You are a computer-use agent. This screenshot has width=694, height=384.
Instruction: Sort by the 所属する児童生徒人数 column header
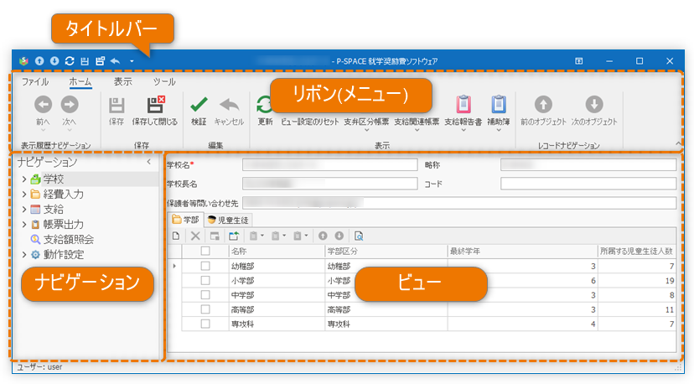coord(636,252)
